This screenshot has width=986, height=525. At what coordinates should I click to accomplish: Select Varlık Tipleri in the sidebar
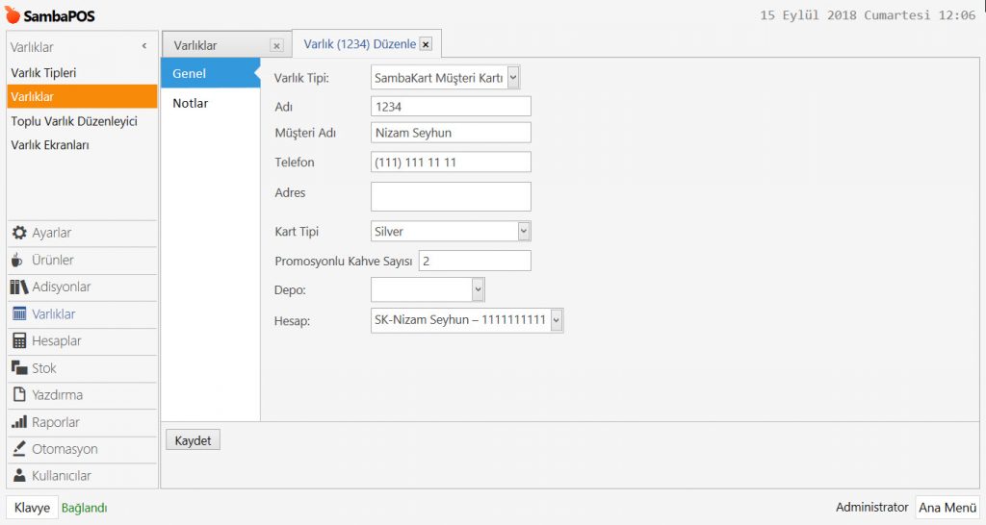pos(43,72)
